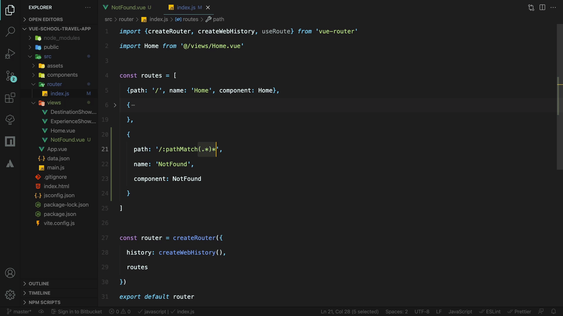Screen dimensions: 563x316
Task: Unfold collapsed code on line 6
Action: pyautogui.click(x=115, y=105)
